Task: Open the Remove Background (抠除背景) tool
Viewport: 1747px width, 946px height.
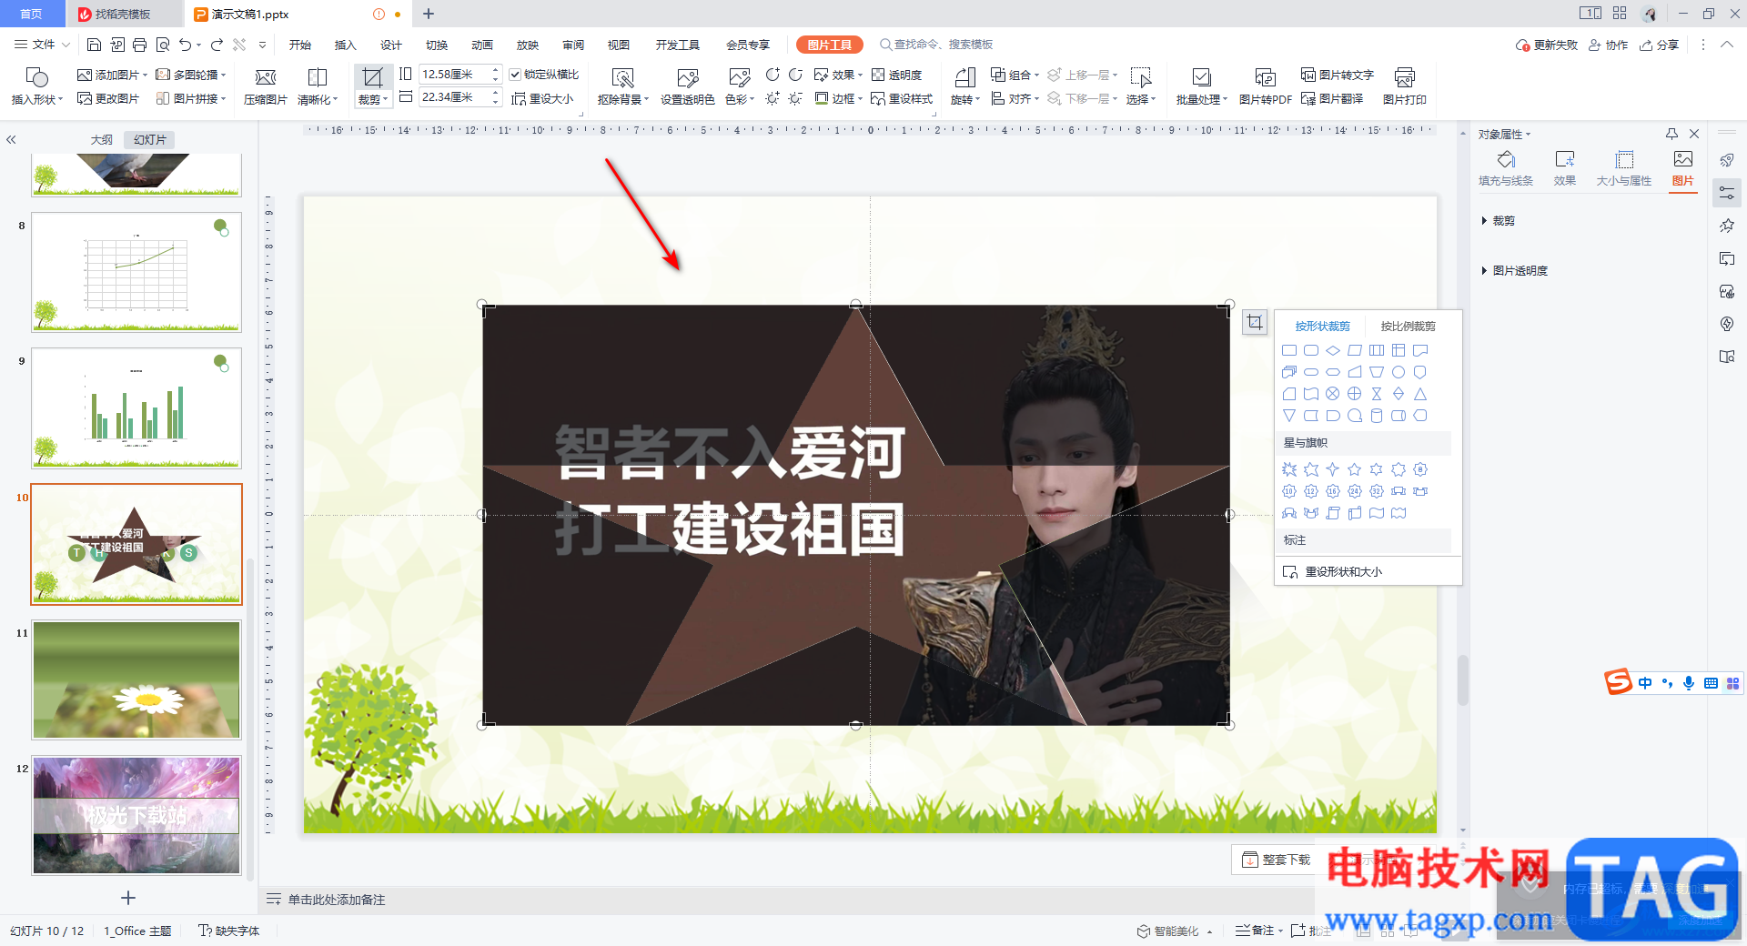Action: point(623,86)
